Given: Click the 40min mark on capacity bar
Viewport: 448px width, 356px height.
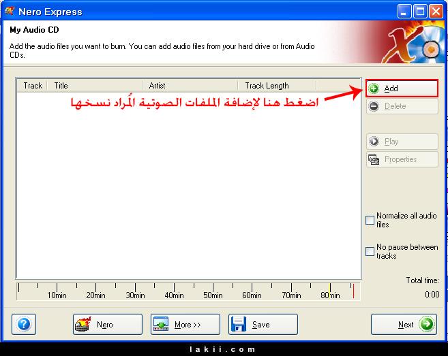Looking at the screenshot, I should (x=174, y=295).
